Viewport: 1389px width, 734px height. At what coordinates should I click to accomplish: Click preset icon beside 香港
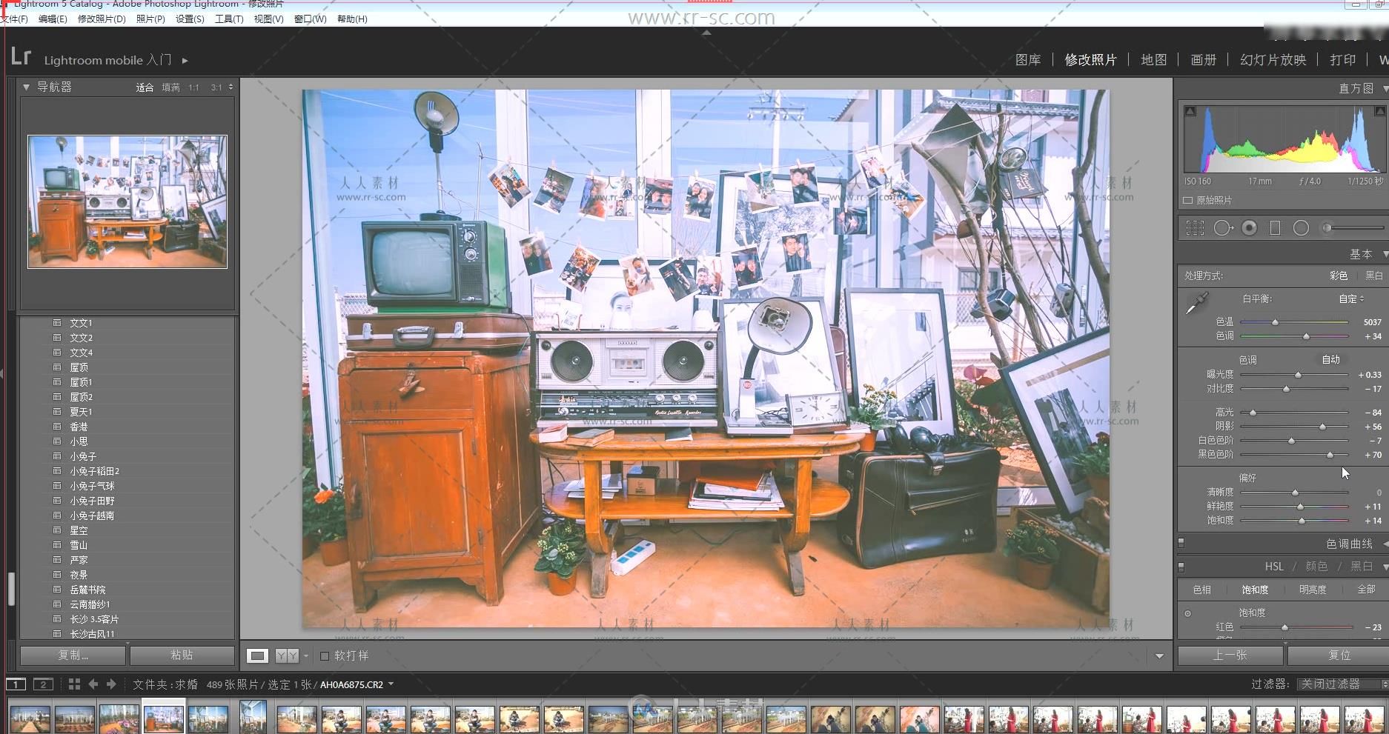[x=57, y=427]
